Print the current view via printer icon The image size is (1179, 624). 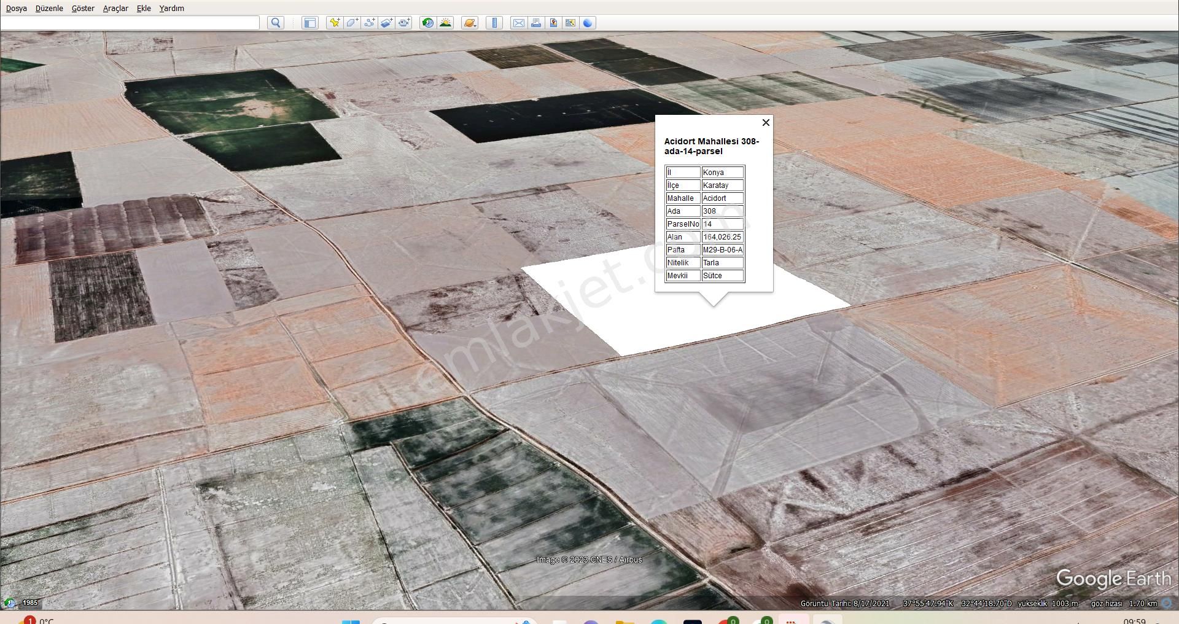point(536,23)
